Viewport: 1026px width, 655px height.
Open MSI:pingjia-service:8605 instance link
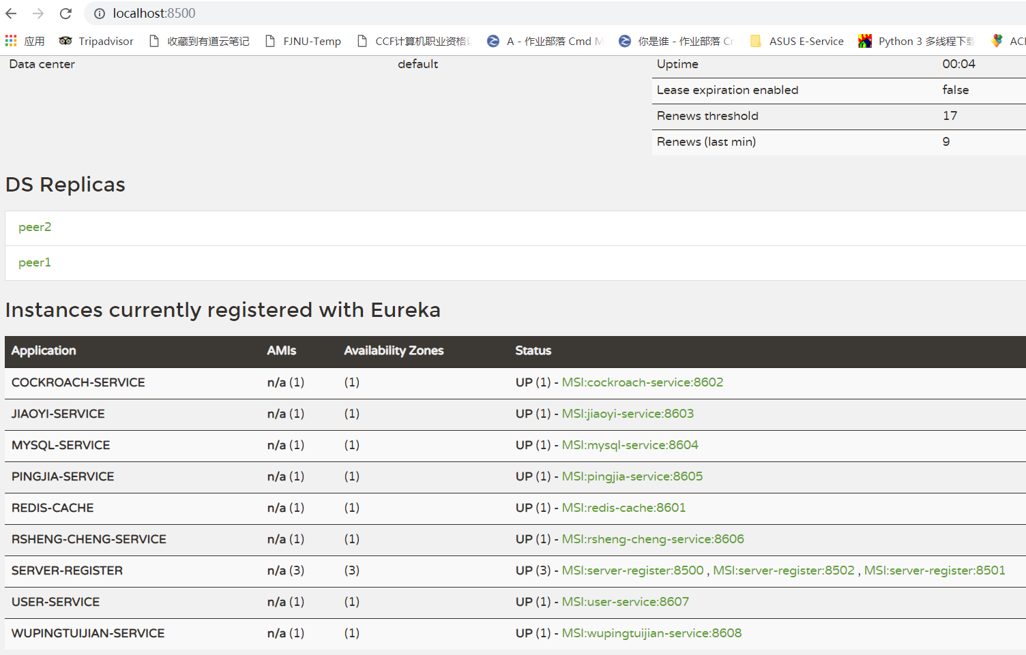coord(632,476)
